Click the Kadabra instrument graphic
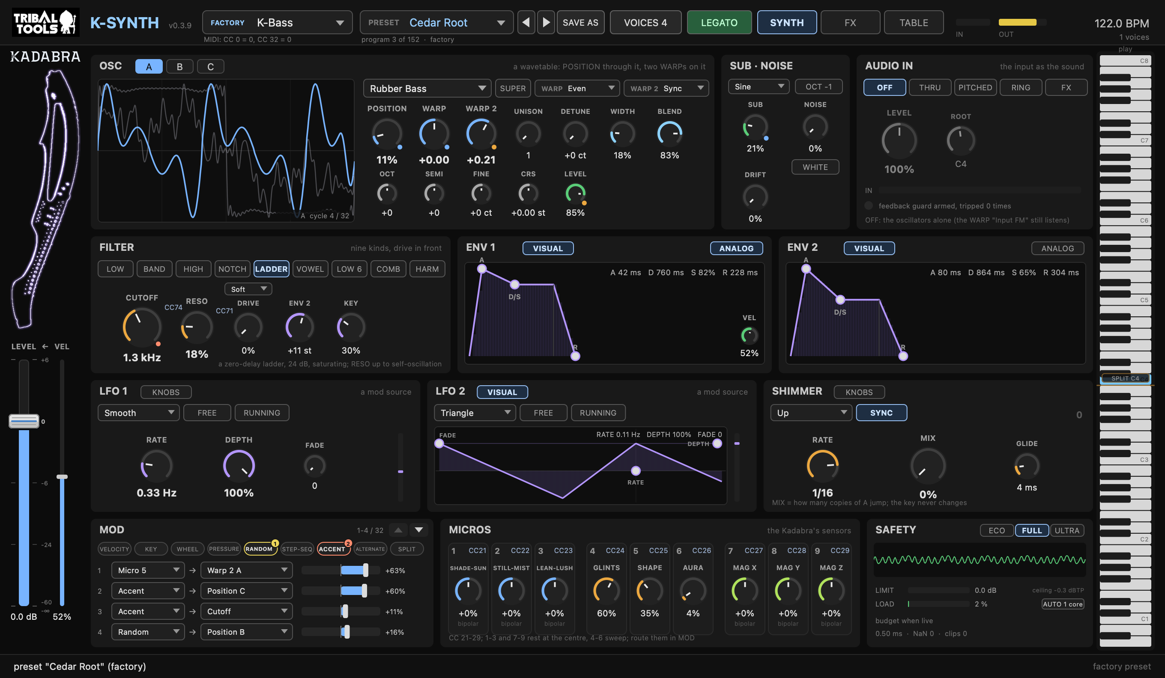This screenshot has height=678, width=1165. click(x=45, y=199)
